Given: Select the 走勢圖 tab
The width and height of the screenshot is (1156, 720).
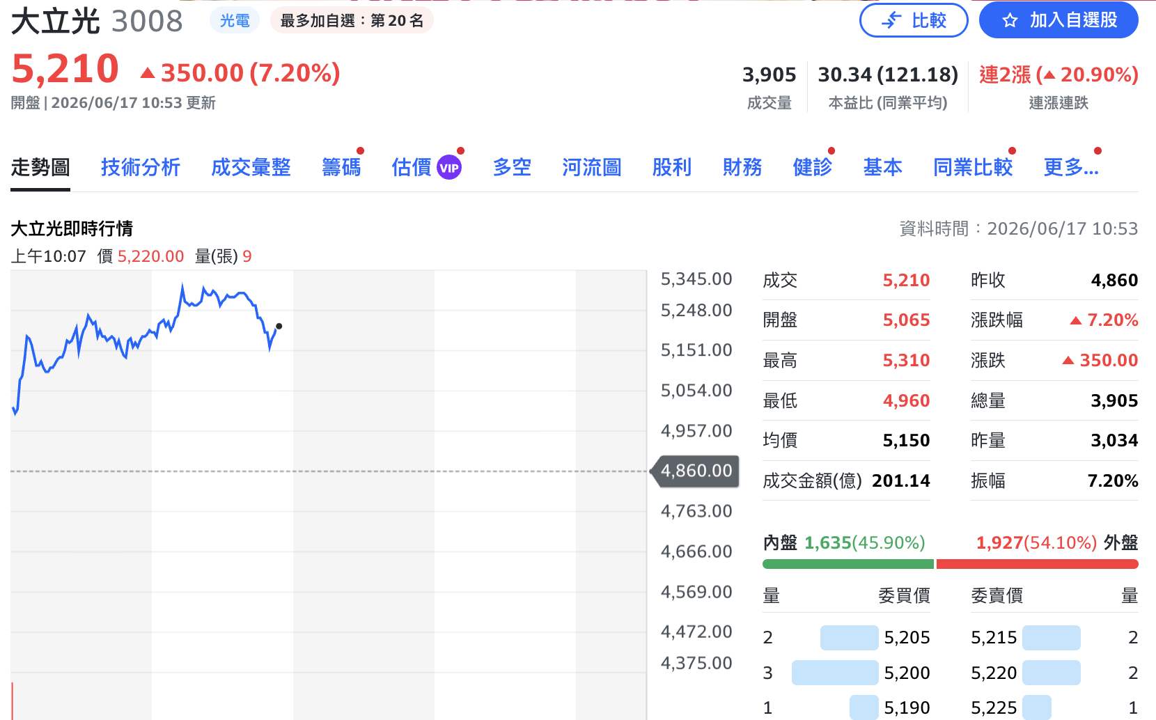Looking at the screenshot, I should (x=40, y=167).
